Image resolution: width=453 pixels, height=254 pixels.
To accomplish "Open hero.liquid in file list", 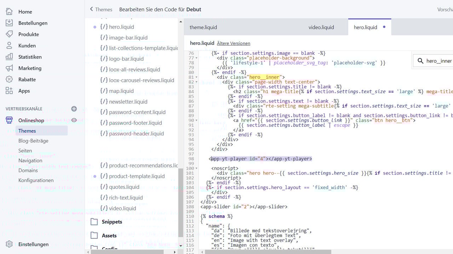I will pos(121,27).
